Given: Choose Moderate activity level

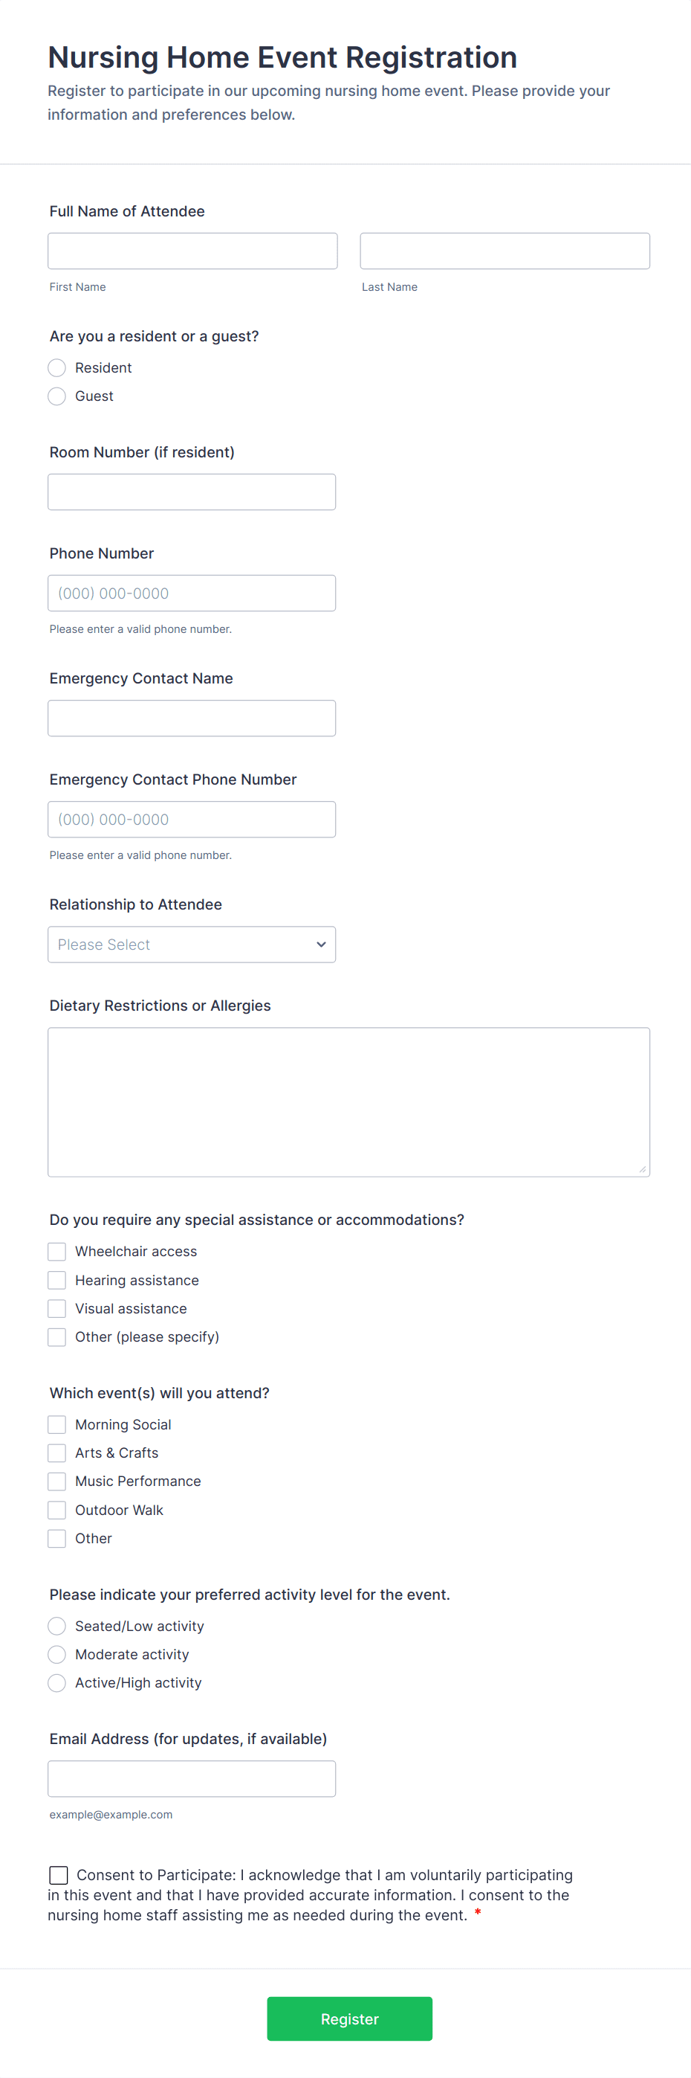Looking at the screenshot, I should coord(56,1653).
